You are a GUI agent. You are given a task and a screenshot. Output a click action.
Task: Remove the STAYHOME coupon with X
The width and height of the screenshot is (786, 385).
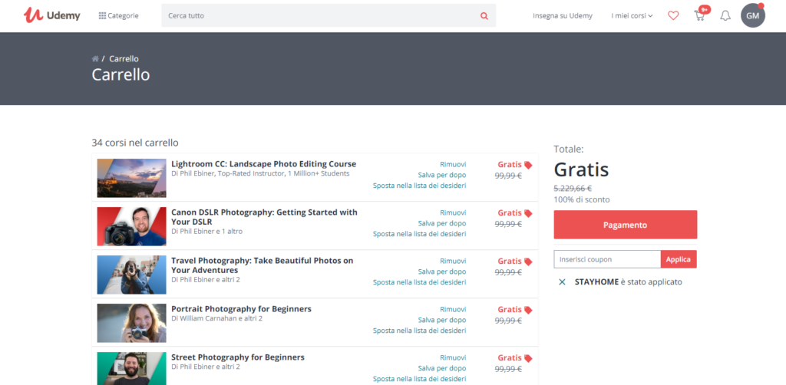[x=562, y=281]
